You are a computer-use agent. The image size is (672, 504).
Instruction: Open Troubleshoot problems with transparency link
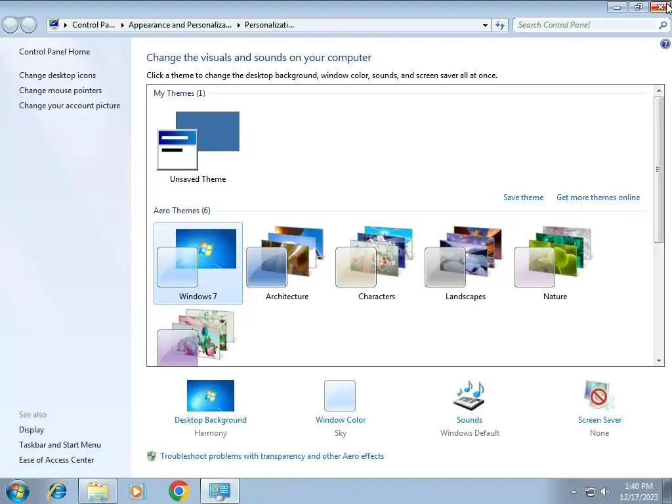(272, 456)
